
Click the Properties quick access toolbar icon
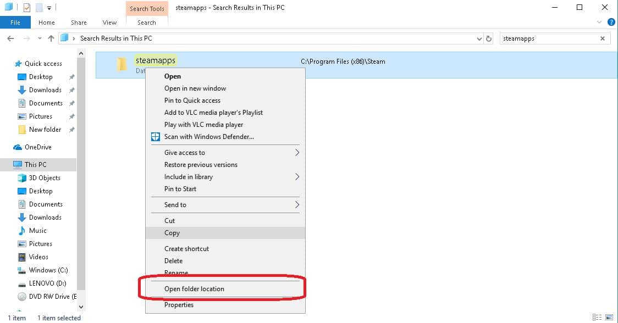(x=27, y=8)
